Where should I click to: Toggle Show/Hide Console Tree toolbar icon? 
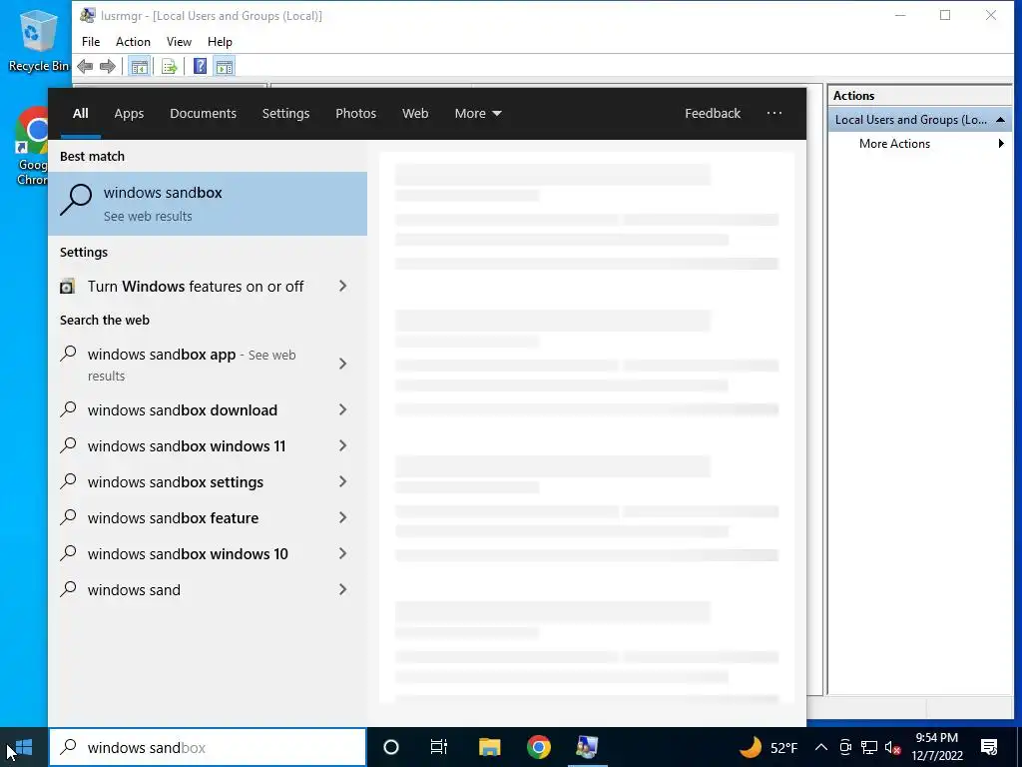click(139, 66)
